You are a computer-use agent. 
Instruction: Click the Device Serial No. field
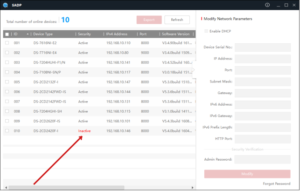point(263,48)
